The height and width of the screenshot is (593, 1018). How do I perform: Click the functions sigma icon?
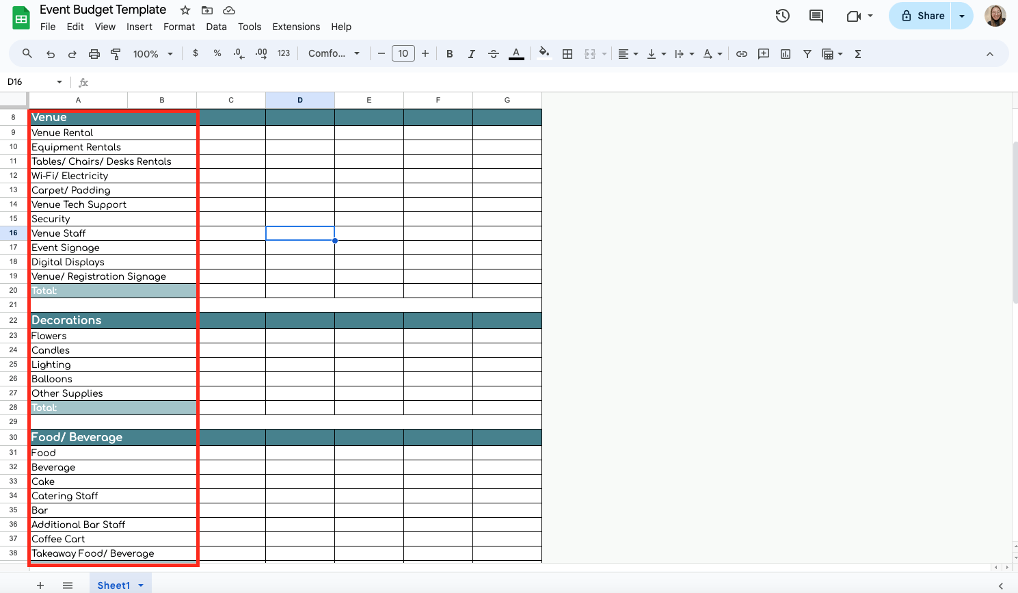pos(857,54)
